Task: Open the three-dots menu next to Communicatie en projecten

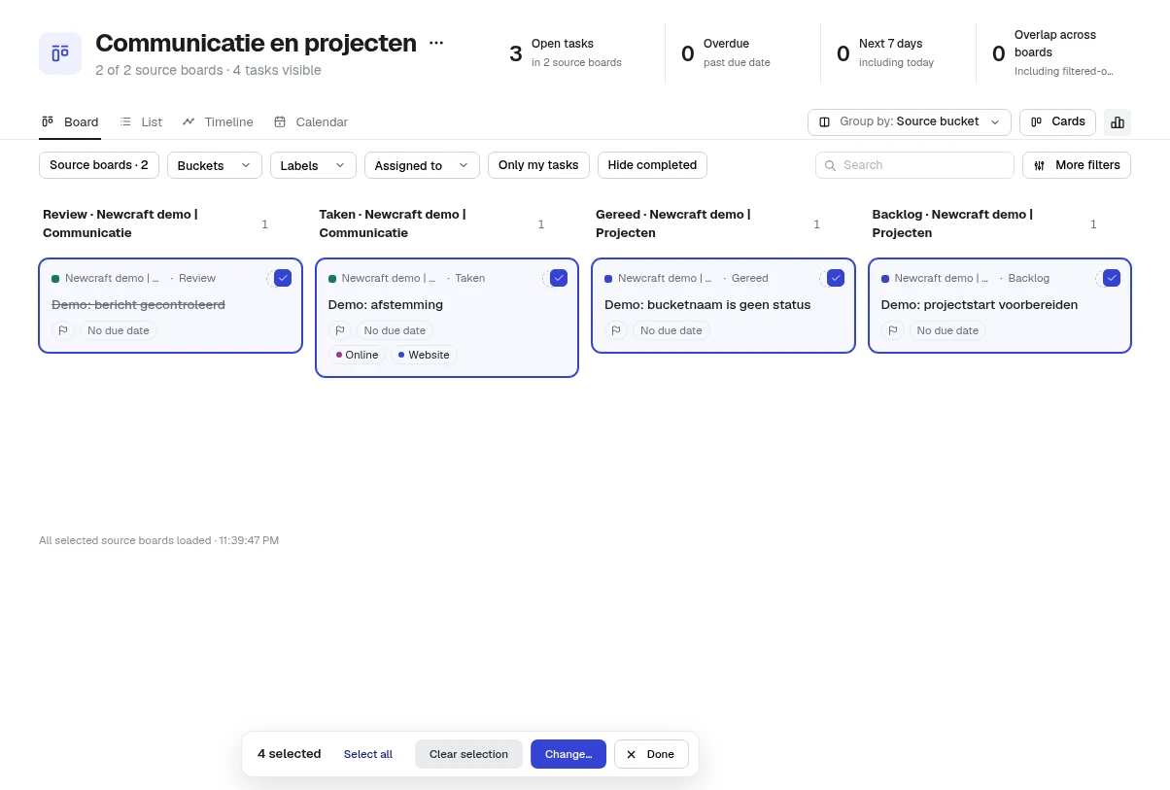Action: pos(436,43)
